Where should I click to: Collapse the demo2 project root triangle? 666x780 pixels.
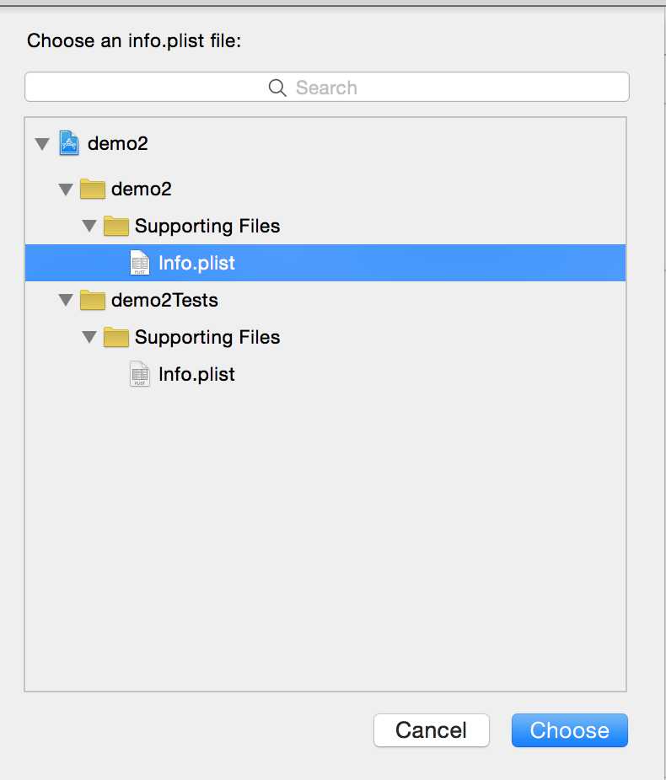pos(42,144)
